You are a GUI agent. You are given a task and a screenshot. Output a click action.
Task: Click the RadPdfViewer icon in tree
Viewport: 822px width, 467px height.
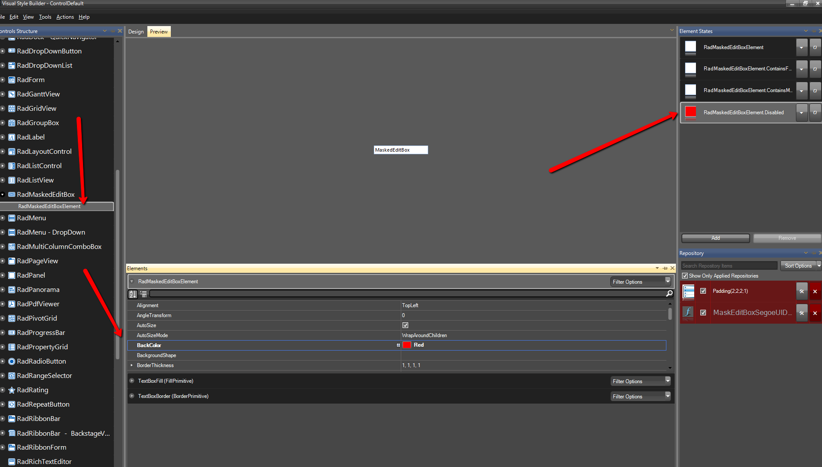point(12,304)
